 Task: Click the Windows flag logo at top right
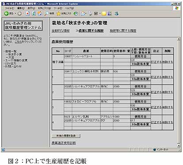[177, 8]
